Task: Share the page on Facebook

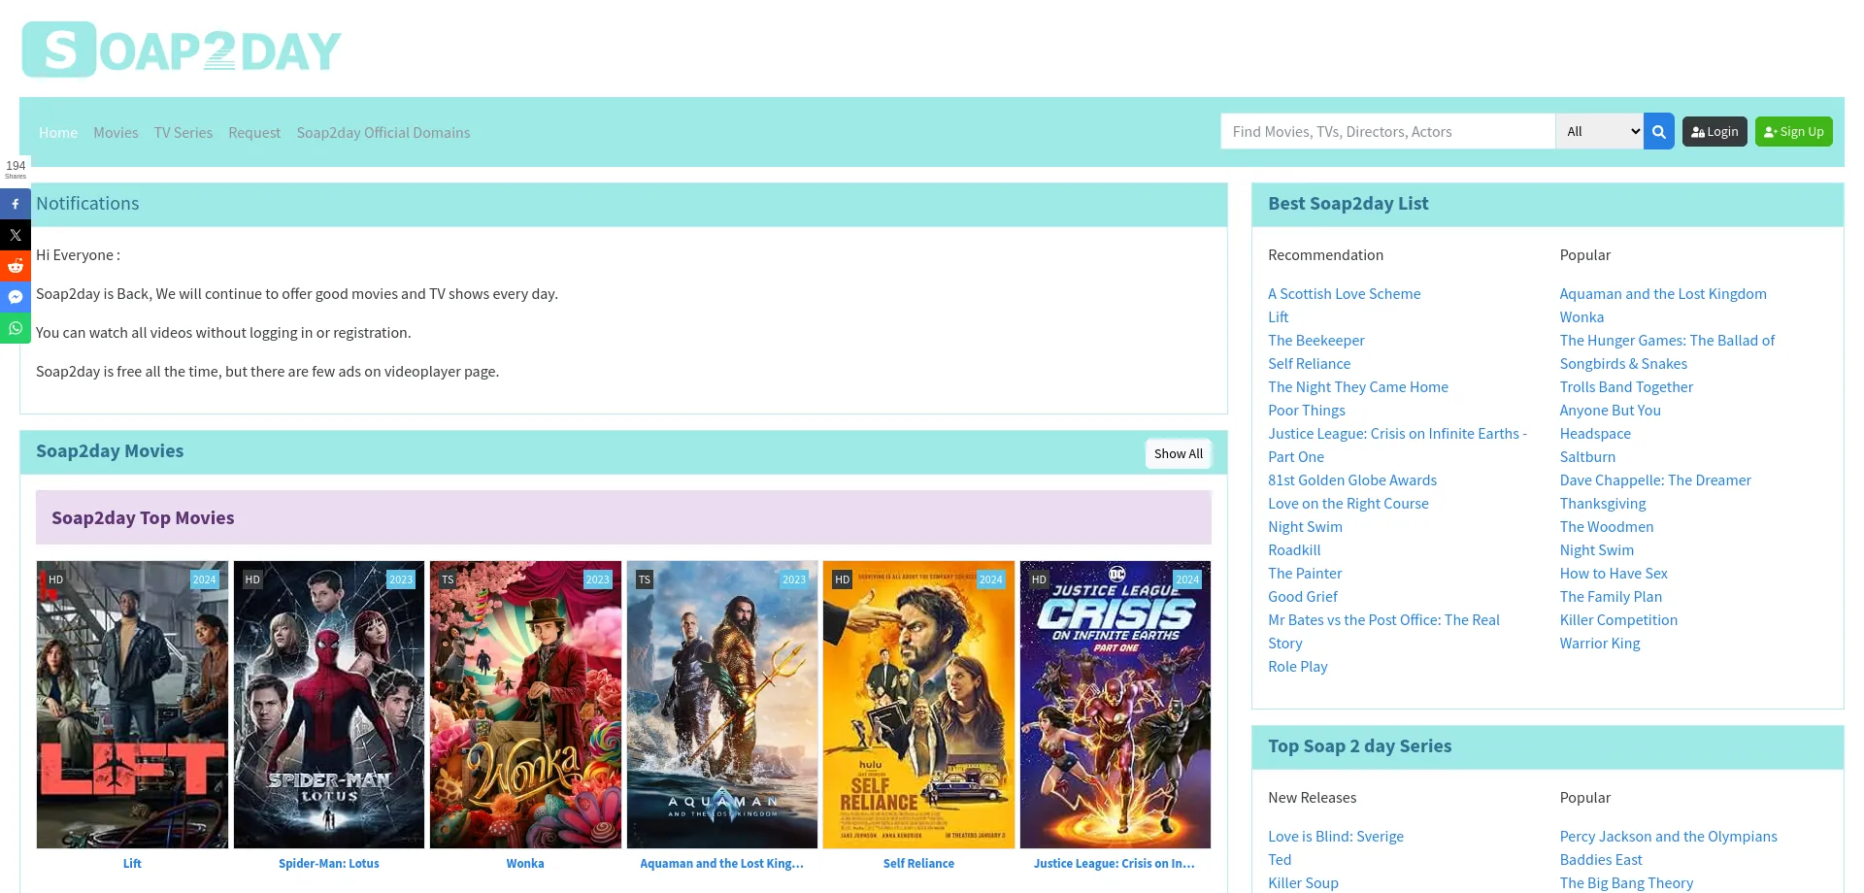Action: pos(16,204)
